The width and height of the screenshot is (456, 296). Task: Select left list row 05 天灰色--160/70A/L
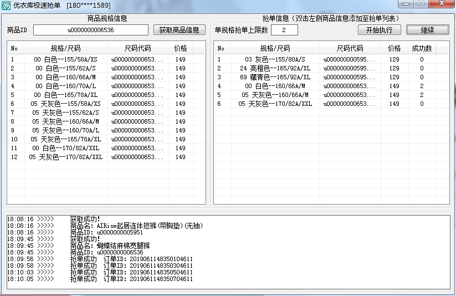pyautogui.click(x=106, y=130)
